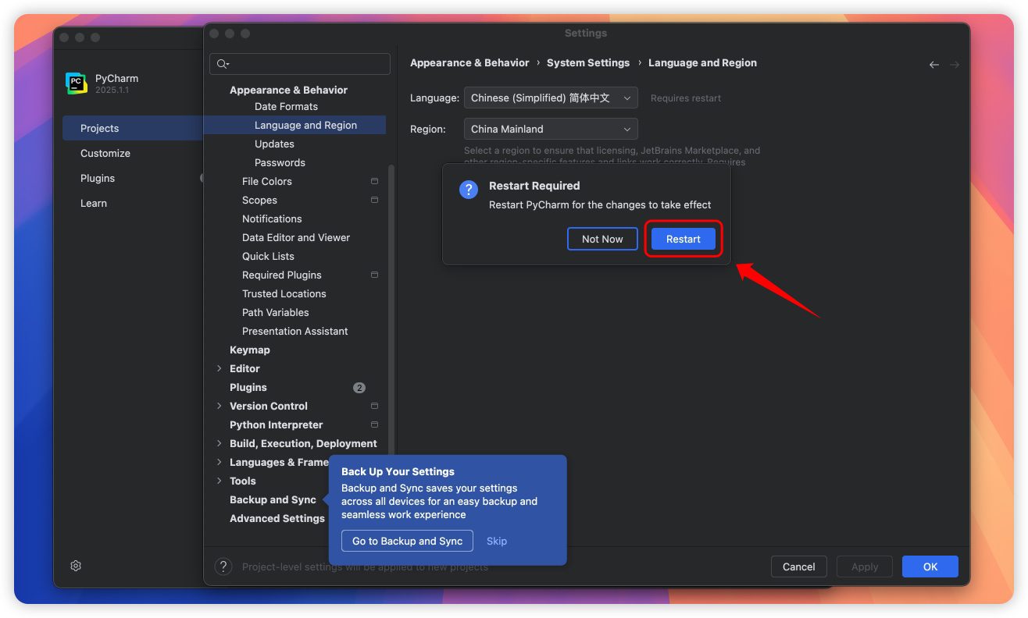Click the search magnifier icon in Settings

[223, 64]
